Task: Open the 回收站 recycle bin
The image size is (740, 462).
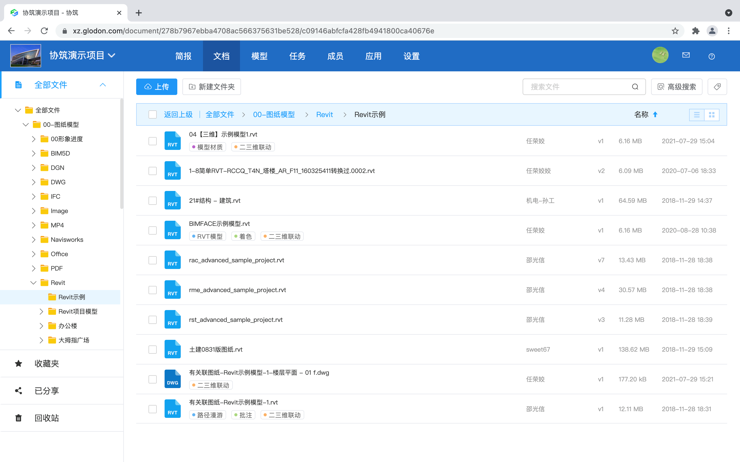Action: point(46,418)
